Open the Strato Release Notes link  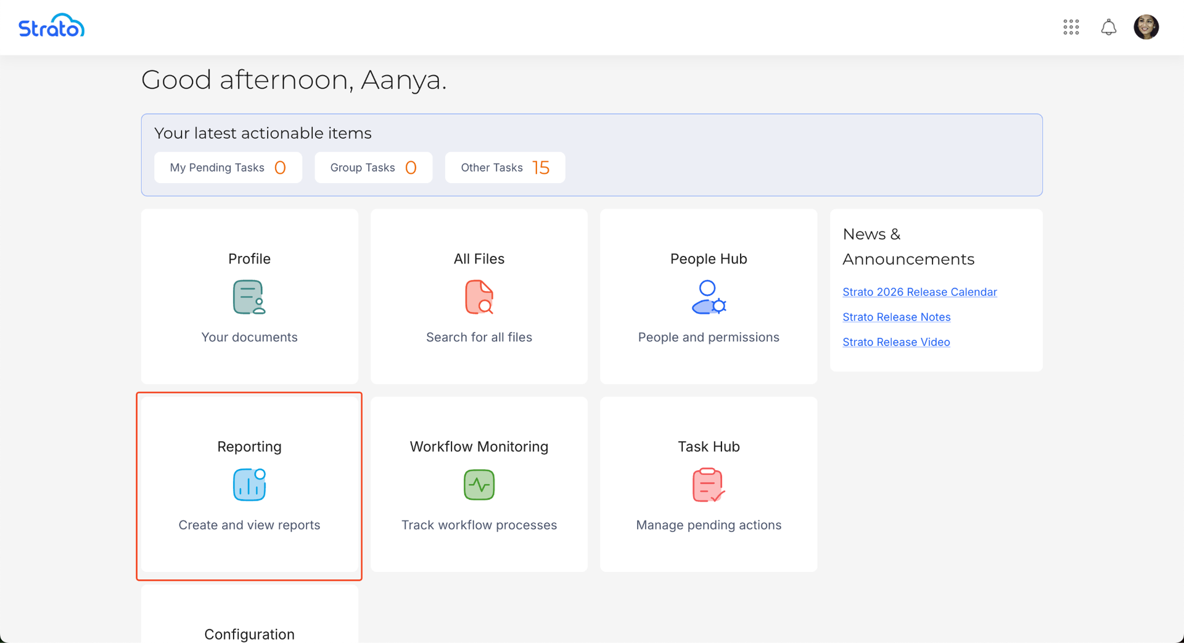(896, 317)
